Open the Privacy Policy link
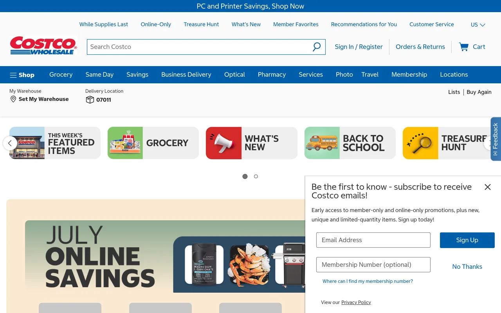Viewport: 501px width, 313px height. [x=356, y=302]
